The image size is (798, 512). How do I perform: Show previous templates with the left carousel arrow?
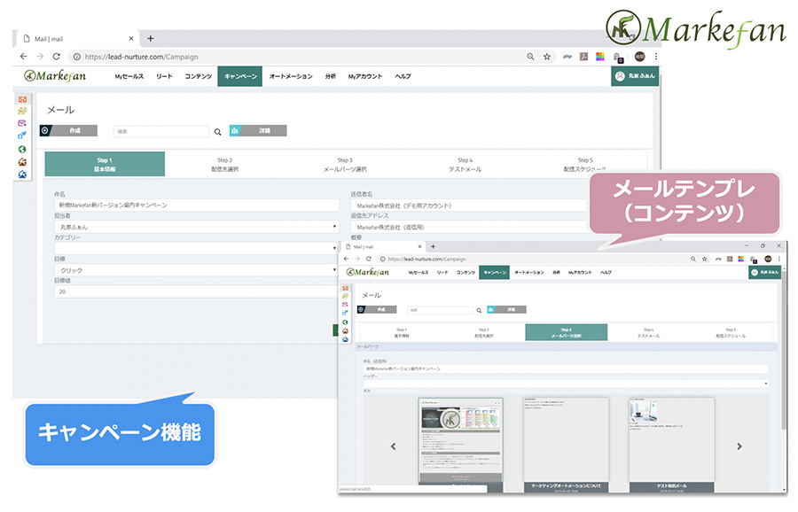tap(393, 446)
